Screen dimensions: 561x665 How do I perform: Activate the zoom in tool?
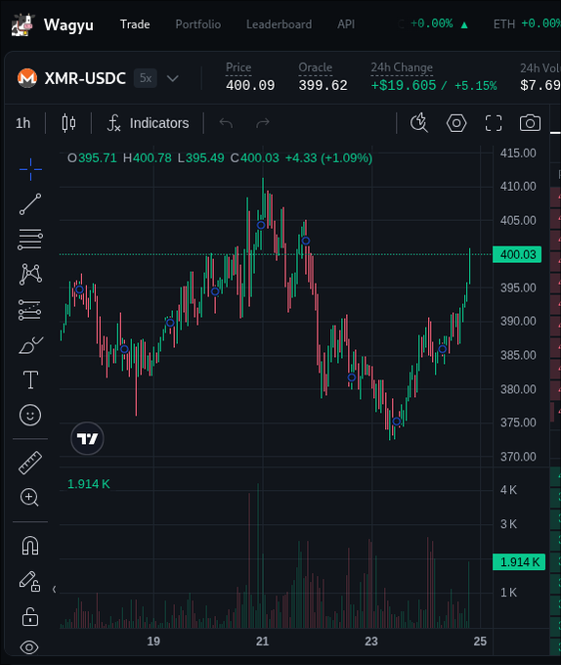pos(29,497)
